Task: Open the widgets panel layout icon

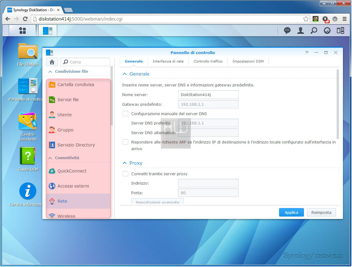Action: point(340,31)
